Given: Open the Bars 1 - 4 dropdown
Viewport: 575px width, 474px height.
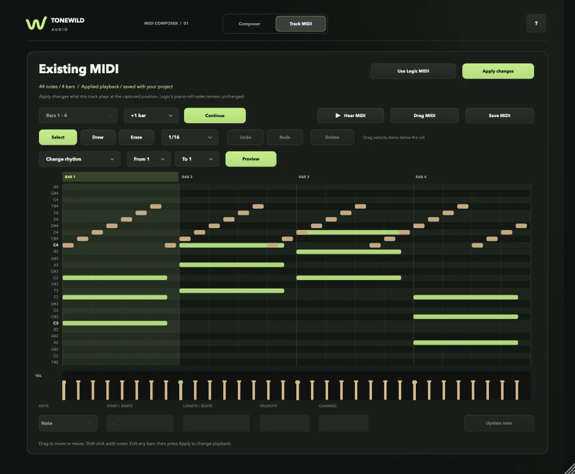Looking at the screenshot, I should point(78,115).
